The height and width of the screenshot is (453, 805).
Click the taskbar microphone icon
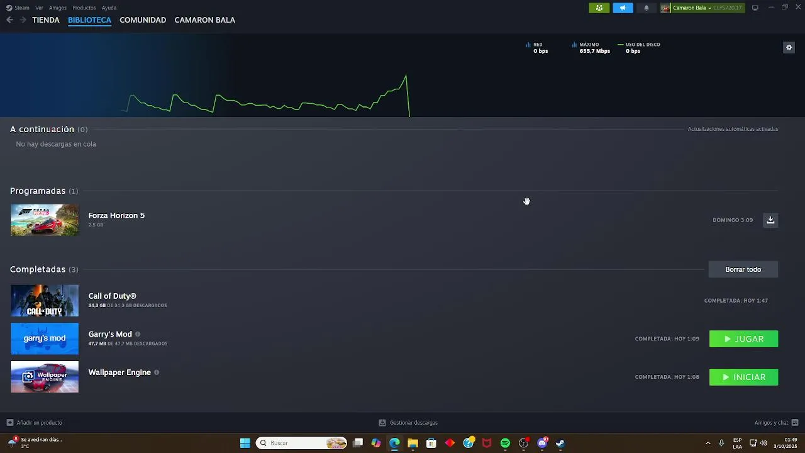pos(721,443)
